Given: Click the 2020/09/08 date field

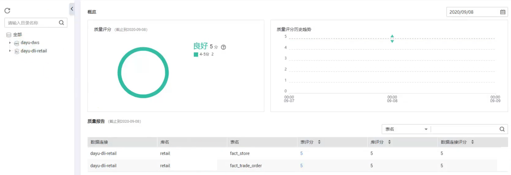Looking at the screenshot, I should coord(472,12).
